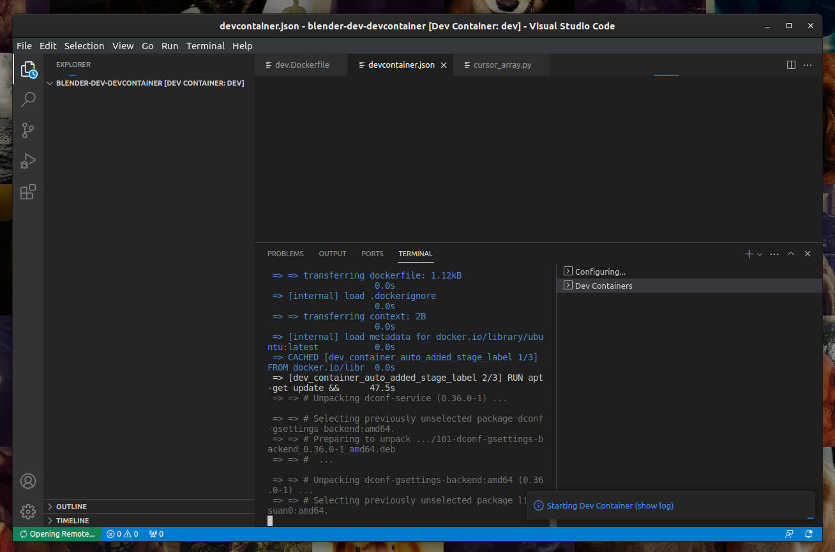Close the devcontainer.json tab
Image resolution: width=835 pixels, height=552 pixels.
(x=444, y=65)
